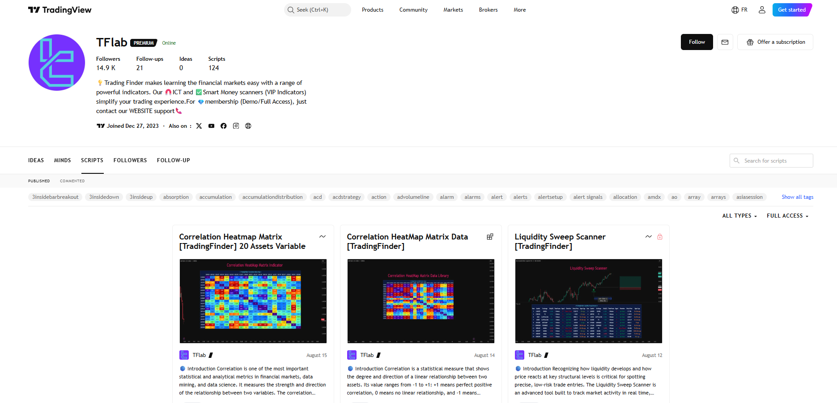Open TFlab's YouTube channel icon
This screenshot has height=403, width=837.
point(211,126)
